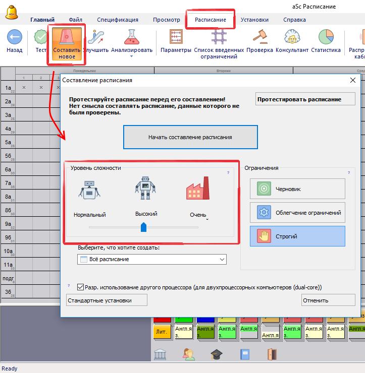
Task: Open Список введенных ограничений icon
Action: point(219,37)
